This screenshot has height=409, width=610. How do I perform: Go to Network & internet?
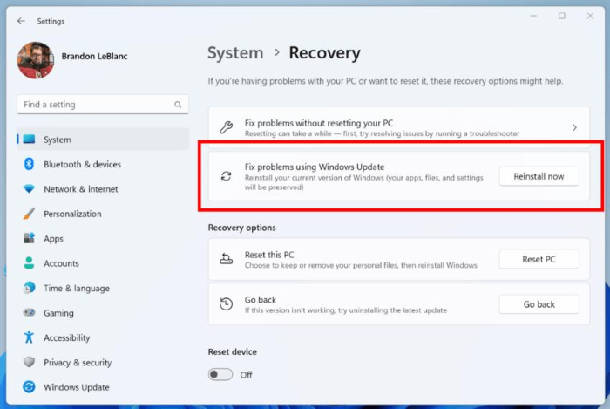[81, 189]
